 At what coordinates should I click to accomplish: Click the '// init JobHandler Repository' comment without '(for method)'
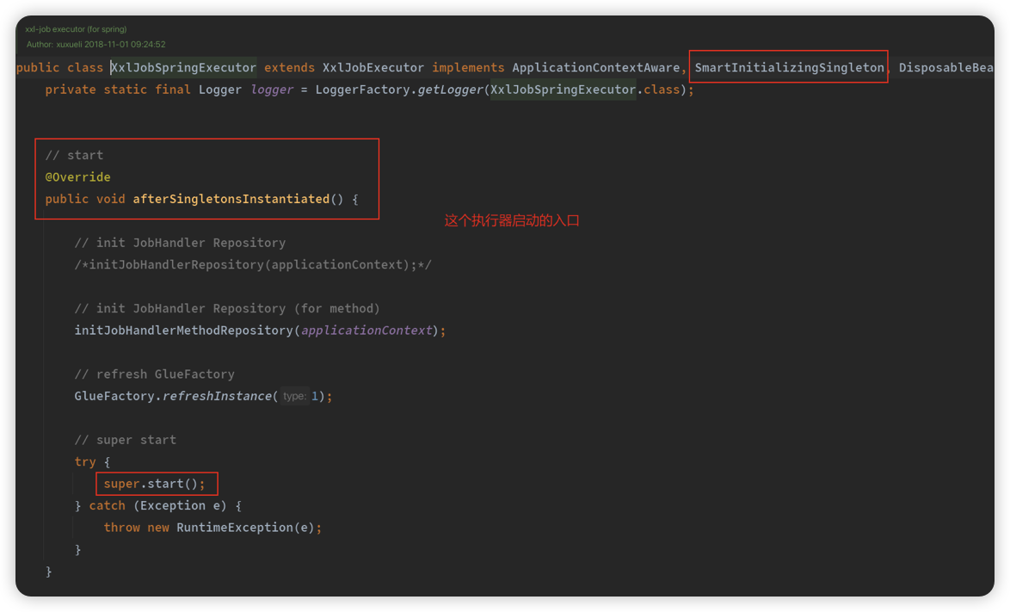[180, 243]
